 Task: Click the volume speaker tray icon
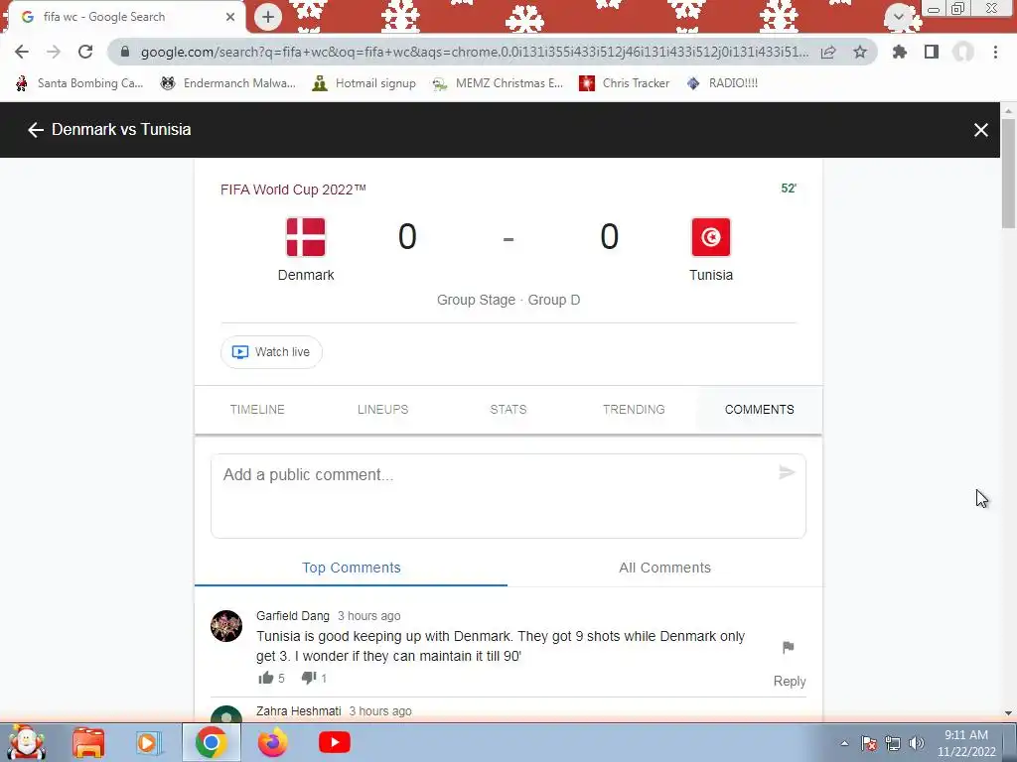917,743
